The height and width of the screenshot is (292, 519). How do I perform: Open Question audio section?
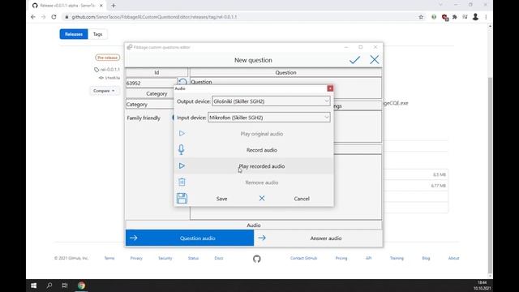[x=190, y=238]
